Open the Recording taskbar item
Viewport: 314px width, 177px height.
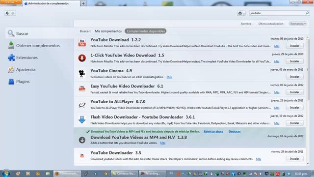coord(153,174)
